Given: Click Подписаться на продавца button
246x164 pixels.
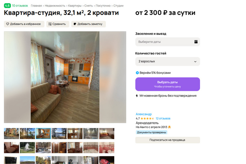Looking at the screenshot, I should click(x=168, y=140).
